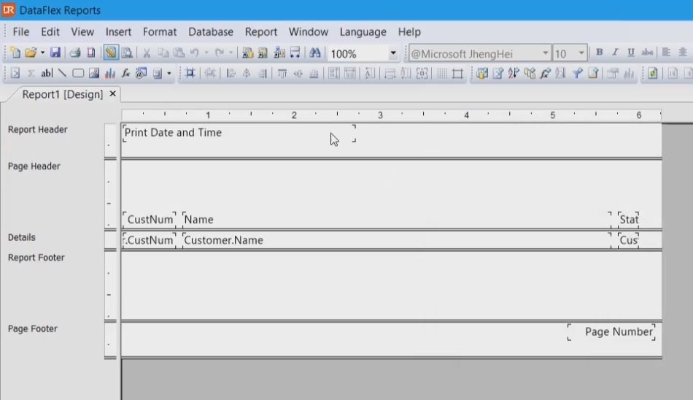The width and height of the screenshot is (693, 400).
Task: Toggle Bold formatting
Action: tap(600, 53)
